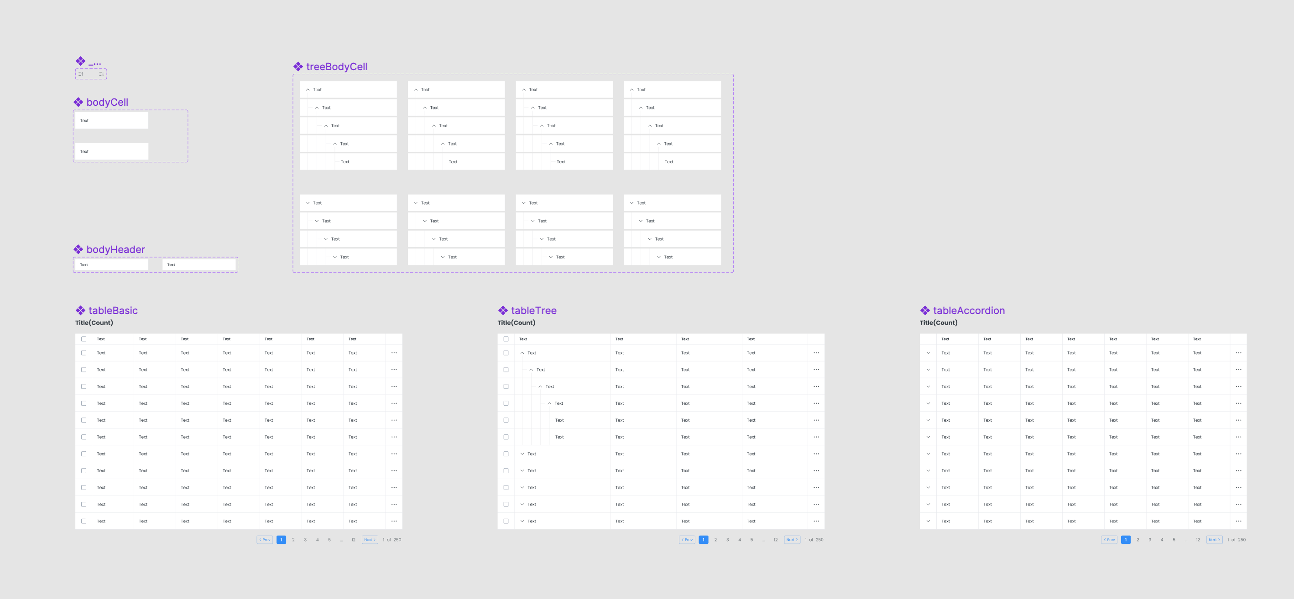
Task: Check the select-all checkbox in tableBasic header
Action: [84, 339]
